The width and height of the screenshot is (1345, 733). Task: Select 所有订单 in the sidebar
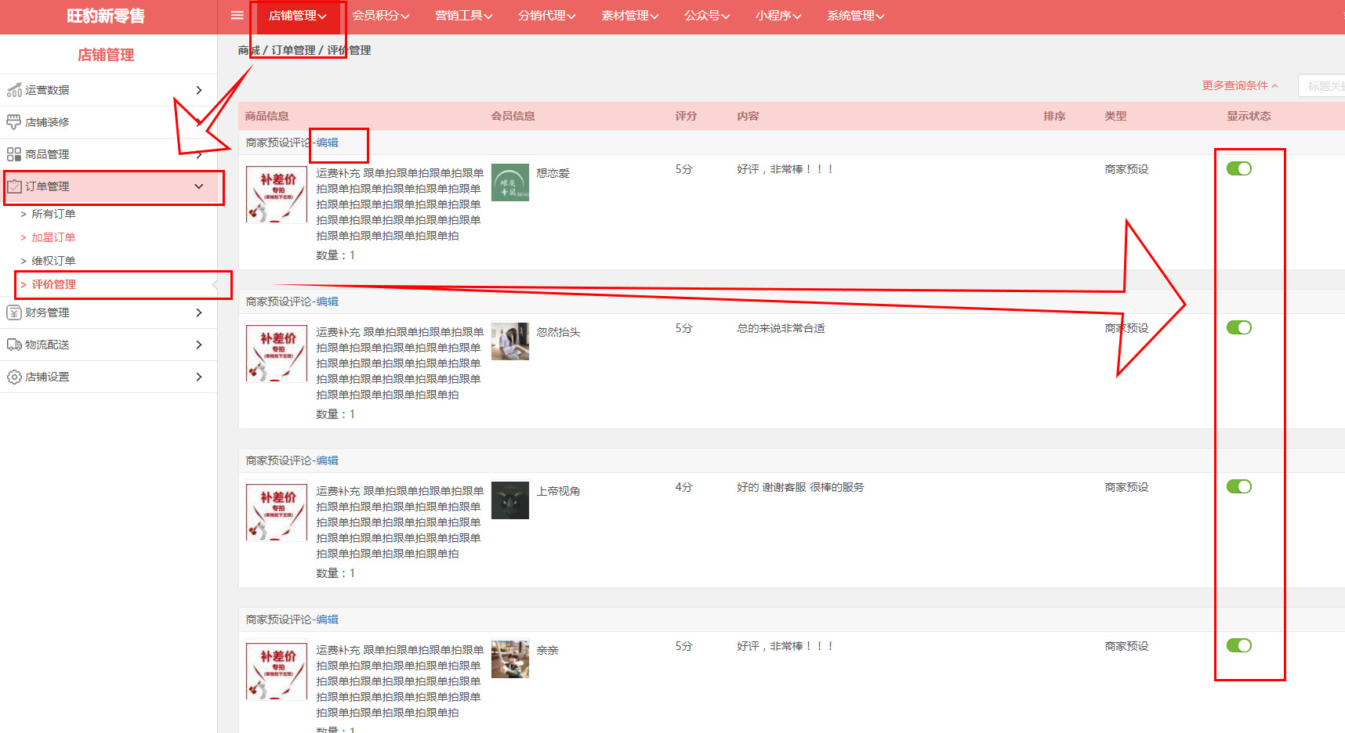(53, 214)
